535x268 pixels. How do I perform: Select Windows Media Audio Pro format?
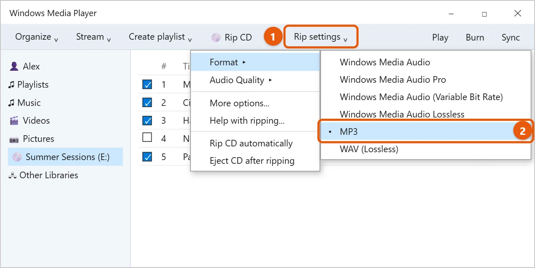coord(426,79)
